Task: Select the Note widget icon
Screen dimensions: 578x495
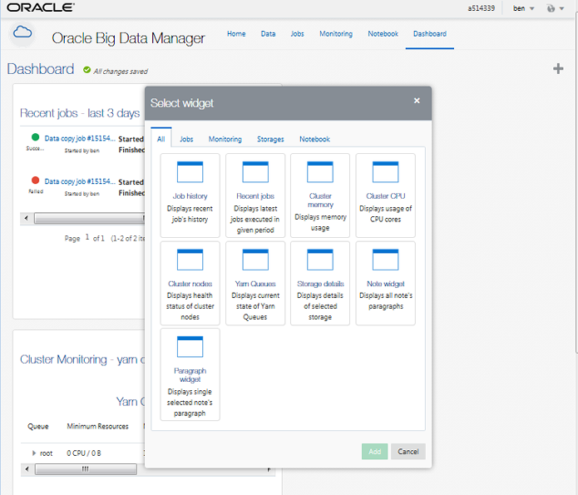Action: pyautogui.click(x=385, y=260)
